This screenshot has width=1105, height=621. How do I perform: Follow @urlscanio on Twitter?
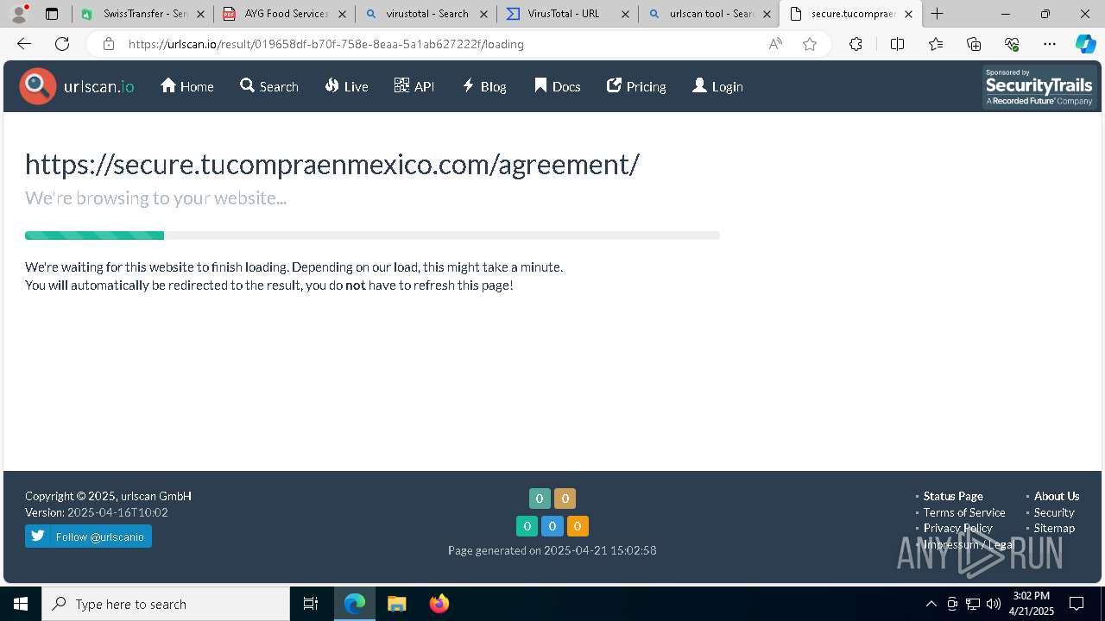pos(88,536)
